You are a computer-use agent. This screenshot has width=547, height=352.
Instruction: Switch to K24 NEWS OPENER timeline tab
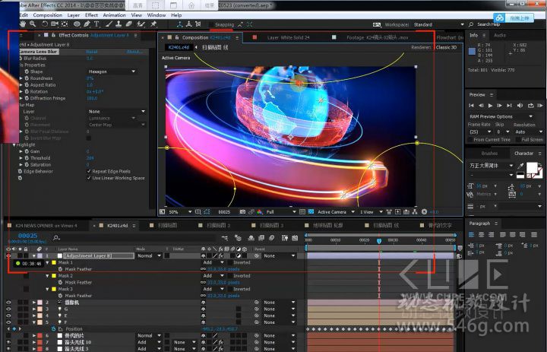(46, 225)
